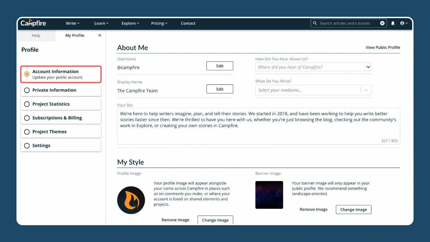Switch to the Help tab
Viewport: 430px width, 242px height.
click(x=36, y=35)
